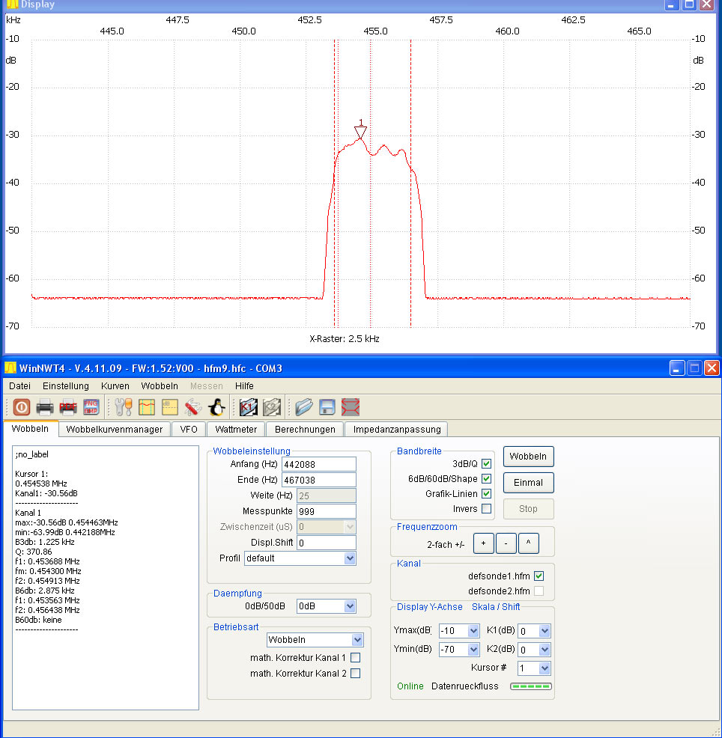The height and width of the screenshot is (738, 722).
Task: Open the Daempfung 0dB/50dB dropdown
Action: point(326,606)
